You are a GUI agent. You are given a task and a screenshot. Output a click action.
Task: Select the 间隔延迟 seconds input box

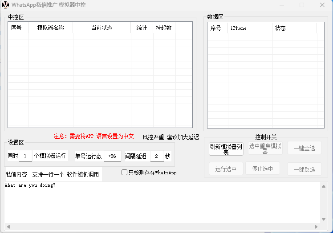(157, 156)
